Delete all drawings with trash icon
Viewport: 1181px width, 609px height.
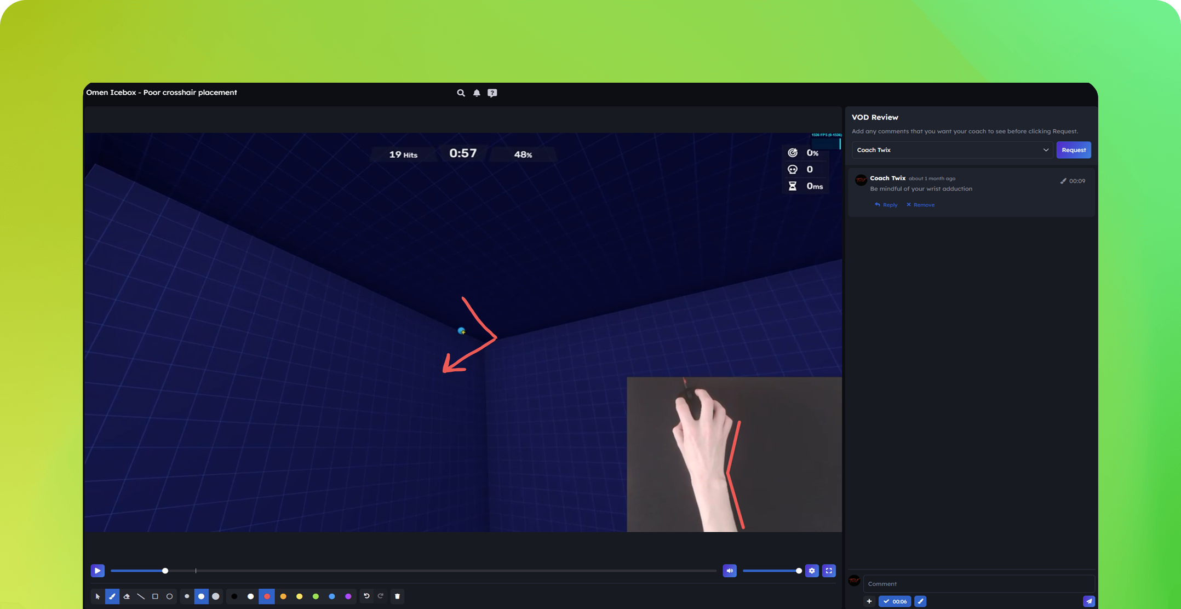tap(398, 596)
